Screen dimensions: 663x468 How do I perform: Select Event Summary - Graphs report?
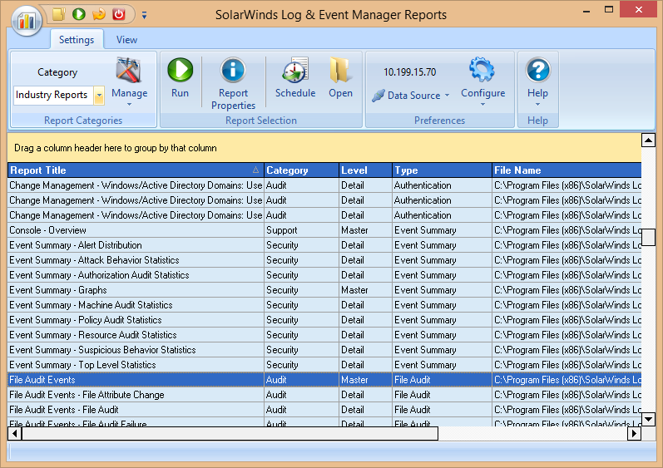click(x=324, y=290)
